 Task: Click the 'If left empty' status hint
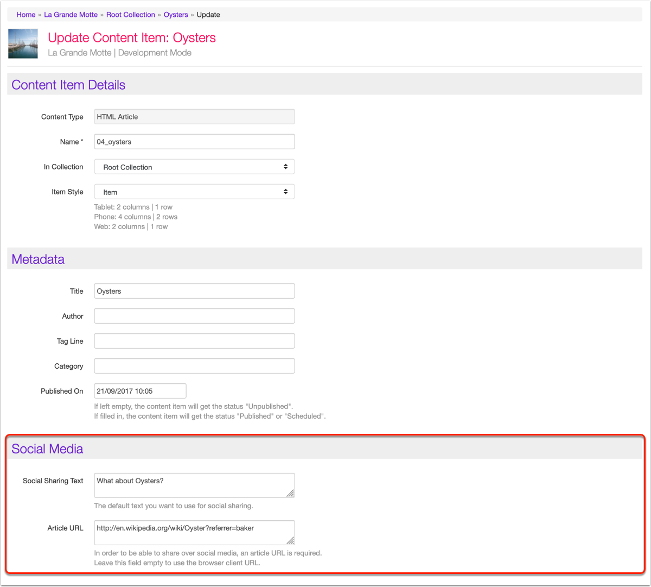pyautogui.click(x=194, y=406)
